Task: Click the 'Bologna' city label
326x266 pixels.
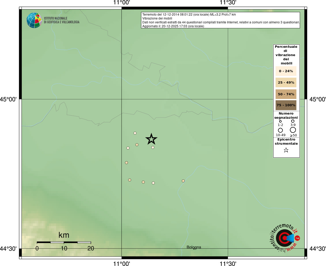Action: click(x=194, y=247)
